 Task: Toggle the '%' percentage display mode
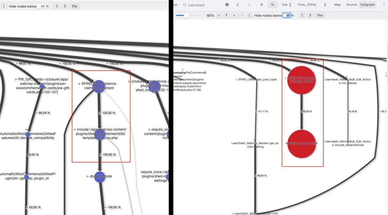[272, 5]
